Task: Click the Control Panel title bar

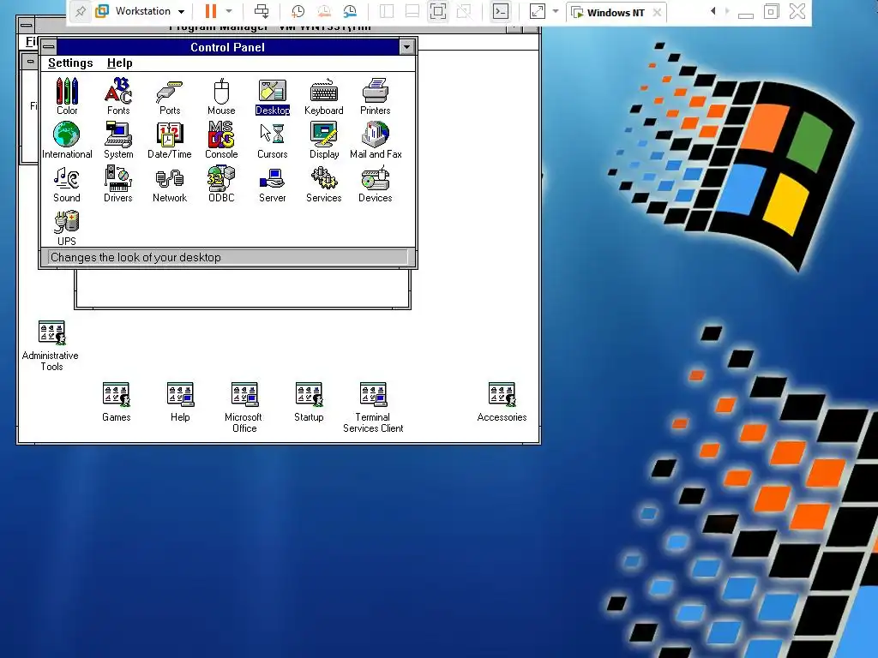Action: [x=227, y=47]
